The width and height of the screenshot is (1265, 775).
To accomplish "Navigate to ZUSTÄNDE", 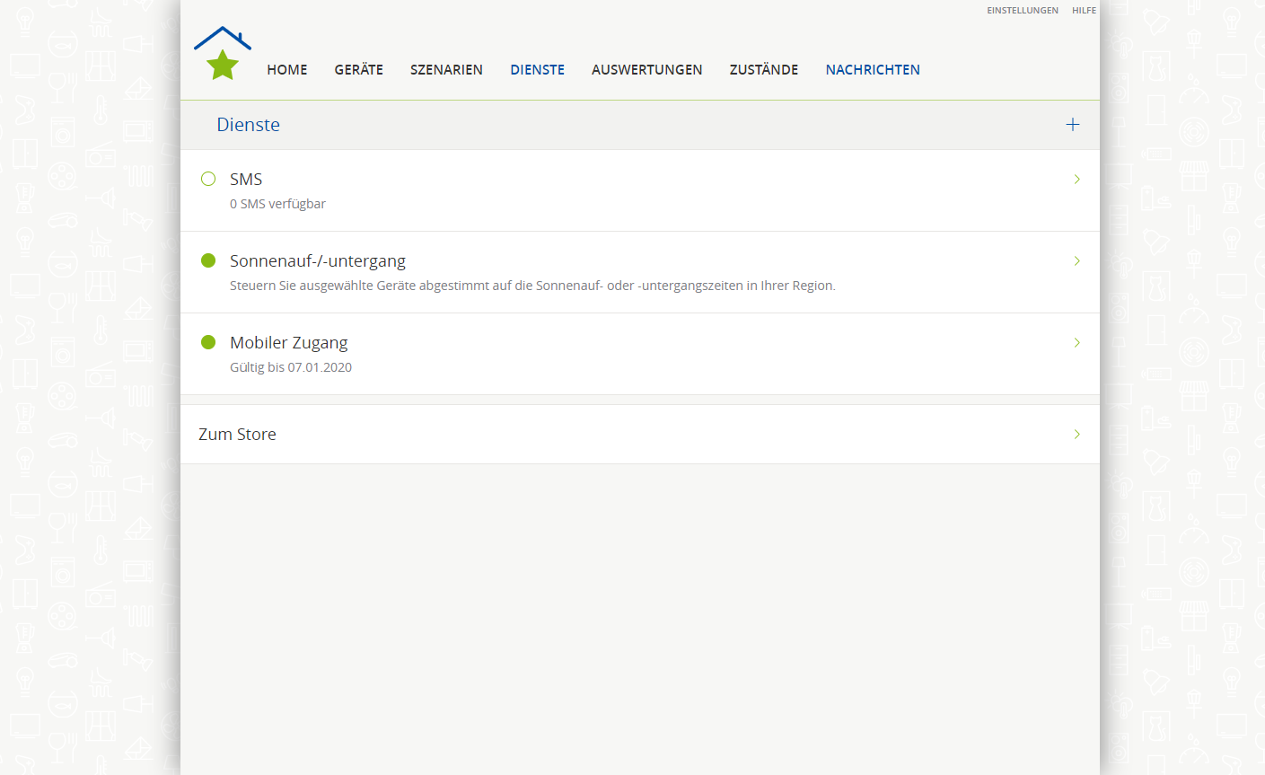I will (x=763, y=70).
